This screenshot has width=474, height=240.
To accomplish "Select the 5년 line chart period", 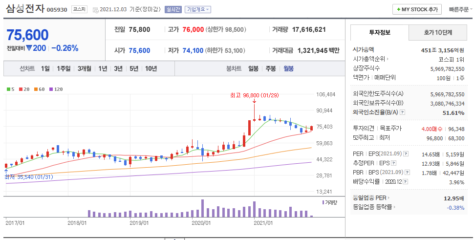I will [x=134, y=68].
